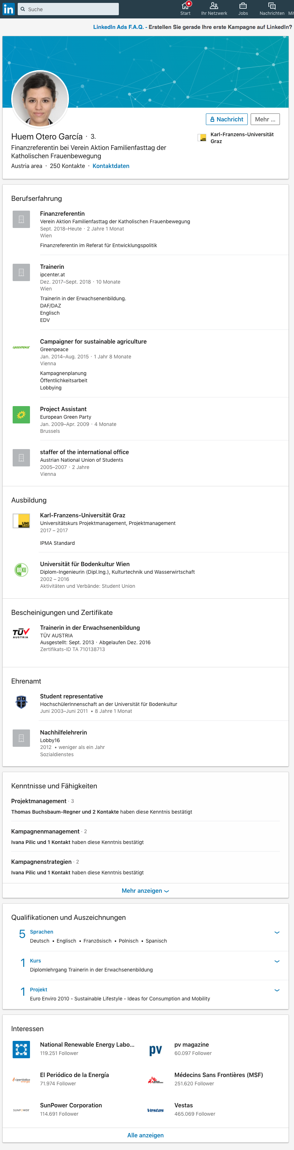
Task: Click the LinkedIn logo icon
Action: coord(8,9)
